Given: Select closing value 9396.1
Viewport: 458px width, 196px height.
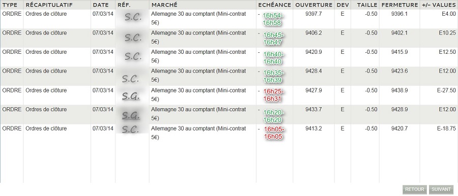Looking at the screenshot, I should [x=399, y=14].
